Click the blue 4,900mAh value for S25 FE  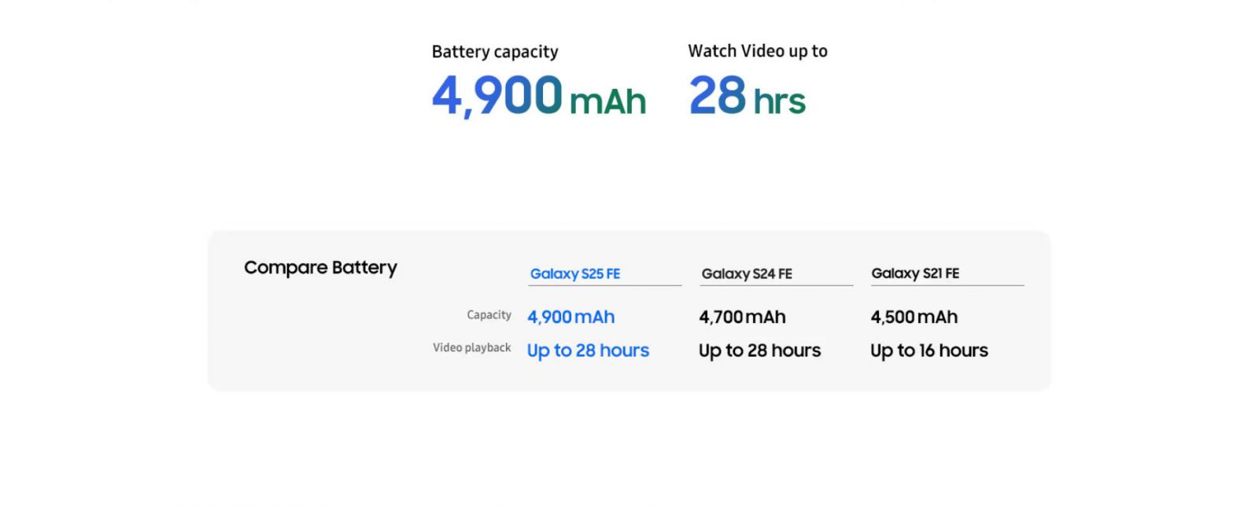point(570,317)
